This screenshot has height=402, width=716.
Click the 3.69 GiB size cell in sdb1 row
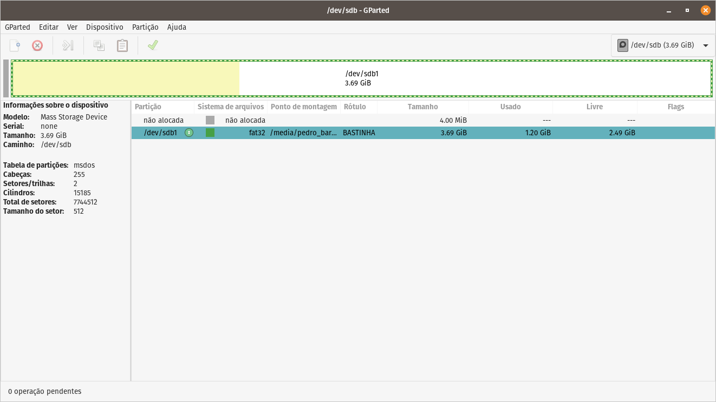tap(453, 133)
